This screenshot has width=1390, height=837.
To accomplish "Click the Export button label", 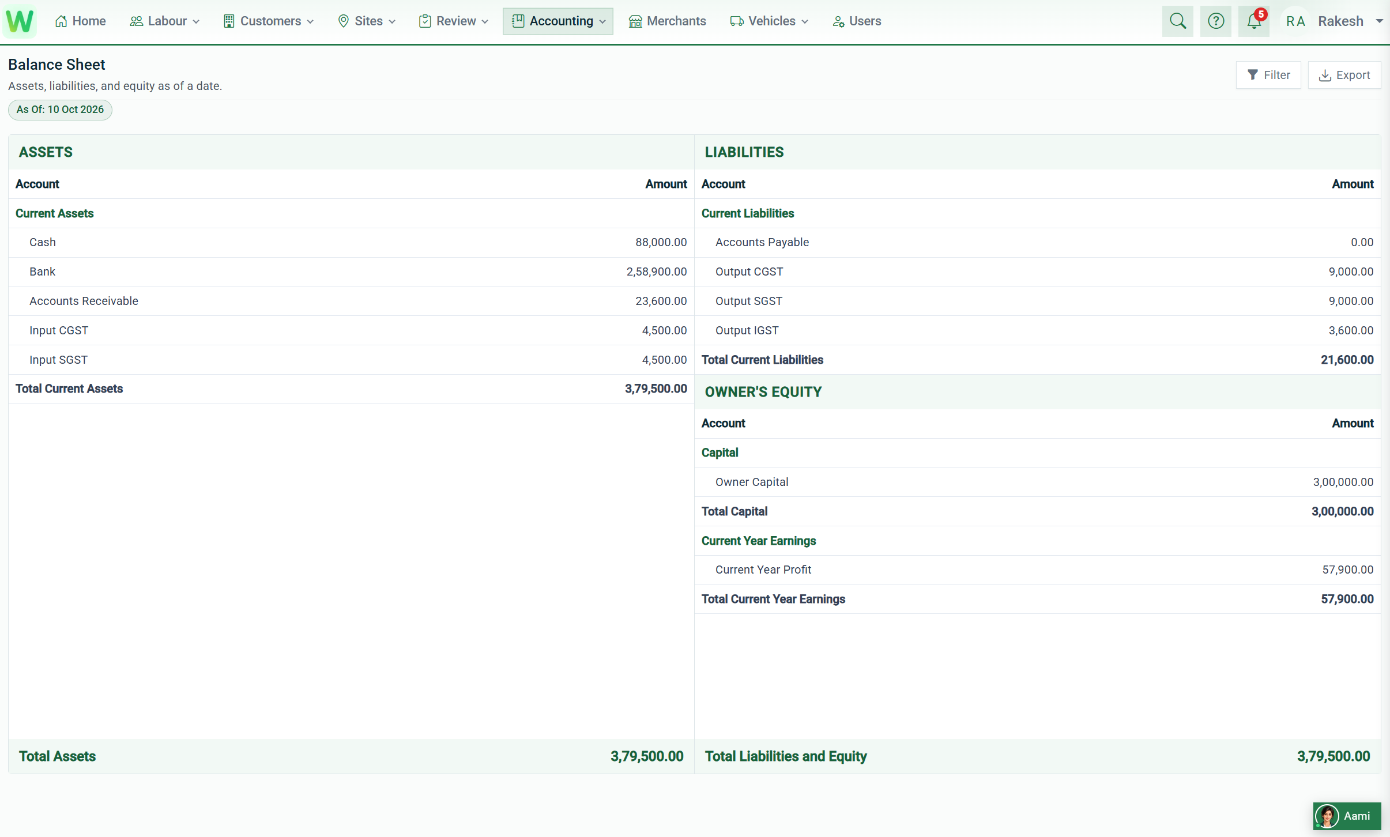I will click(1353, 75).
